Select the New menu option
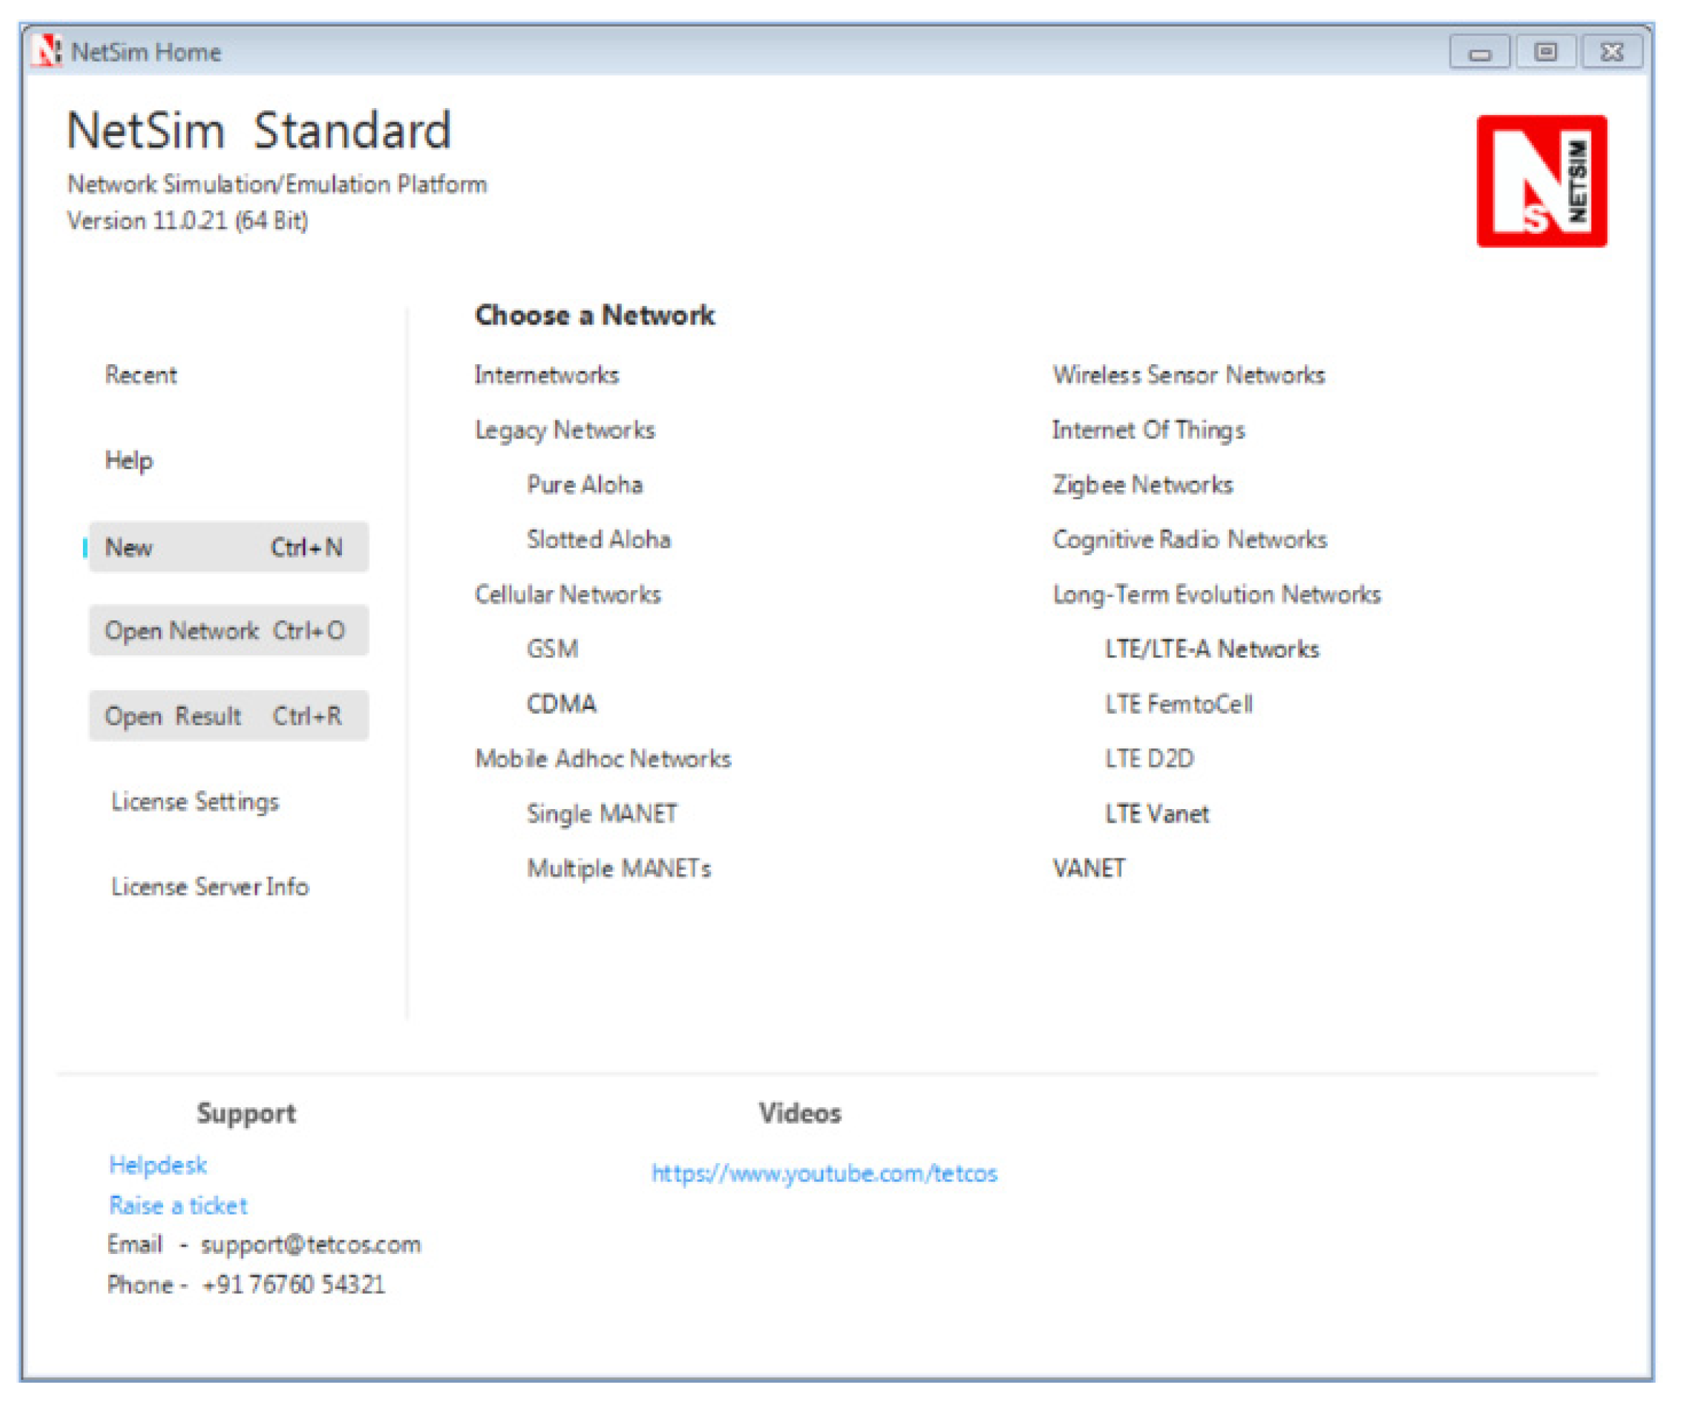1682x1402 pixels. [228, 548]
